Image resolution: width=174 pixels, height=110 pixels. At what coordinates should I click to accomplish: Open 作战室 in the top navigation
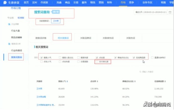44,3
